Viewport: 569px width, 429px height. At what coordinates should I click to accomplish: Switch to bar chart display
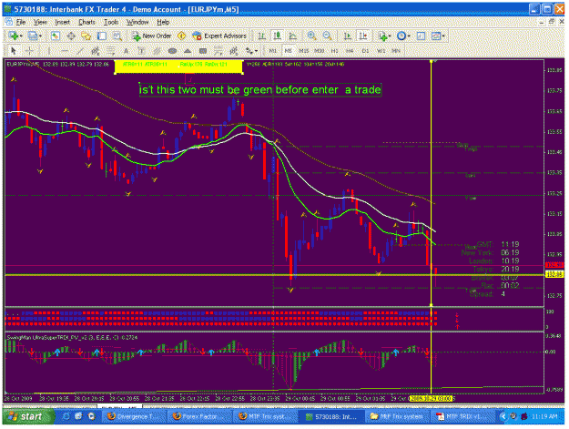[261, 36]
